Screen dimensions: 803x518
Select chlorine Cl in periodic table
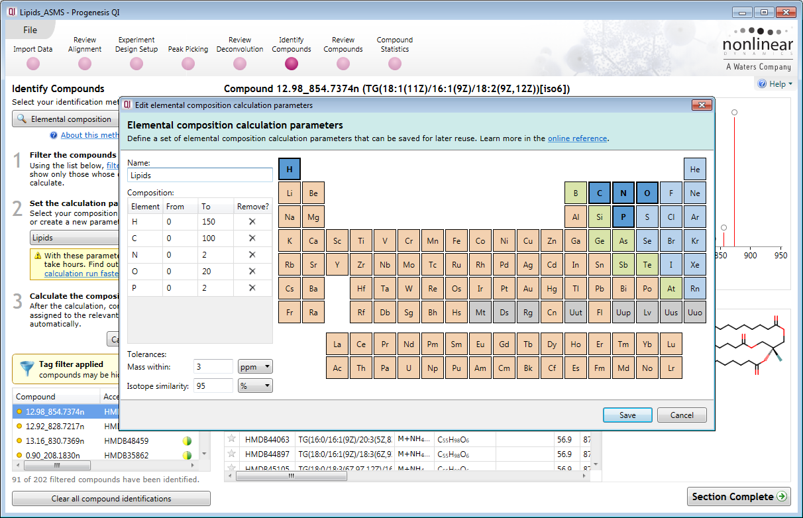[671, 217]
